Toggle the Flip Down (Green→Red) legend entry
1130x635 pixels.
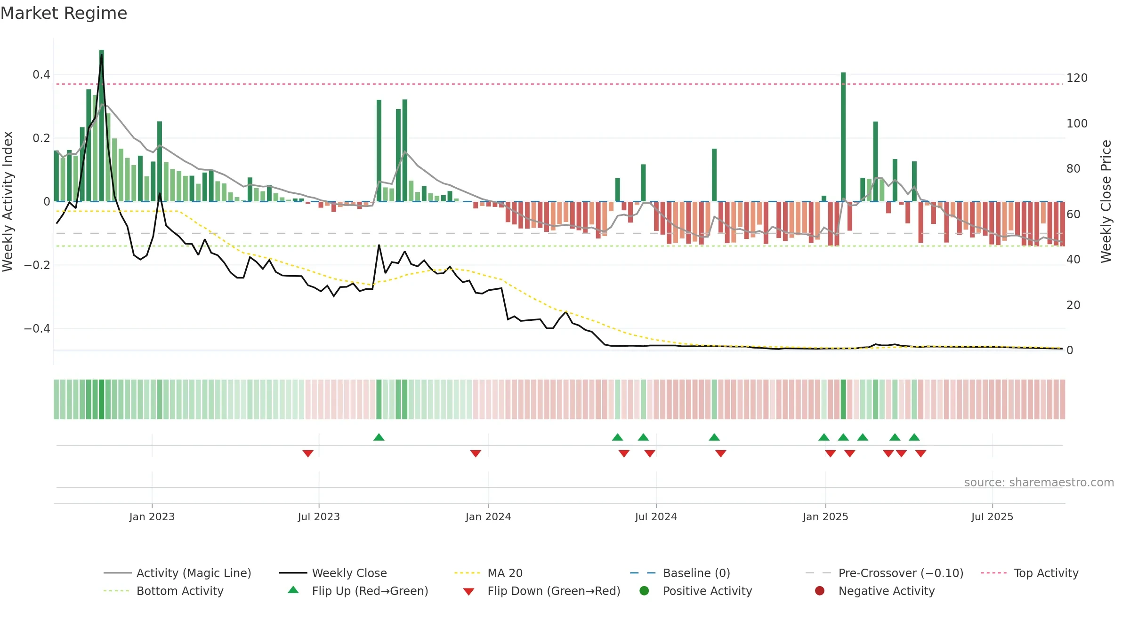(541, 591)
